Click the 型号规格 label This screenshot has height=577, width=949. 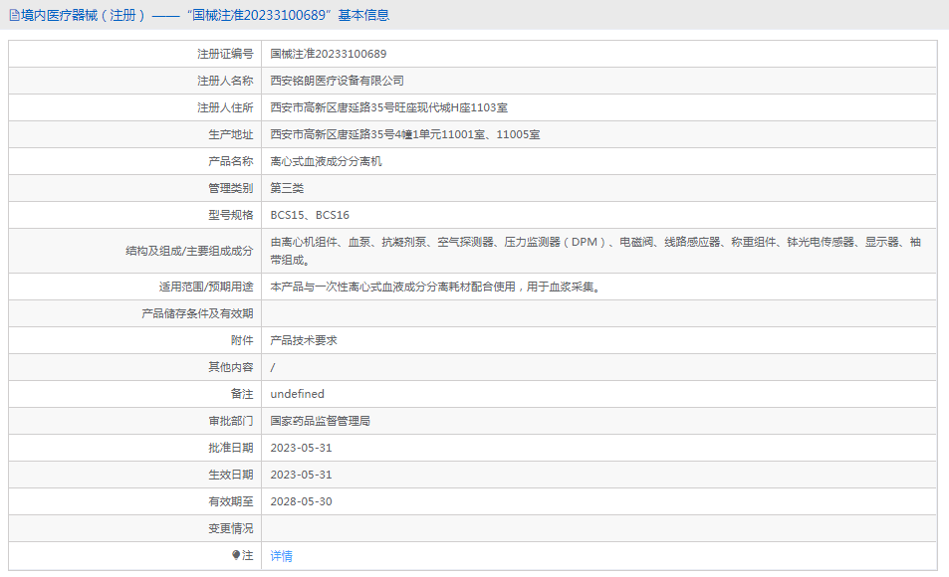[x=231, y=215]
